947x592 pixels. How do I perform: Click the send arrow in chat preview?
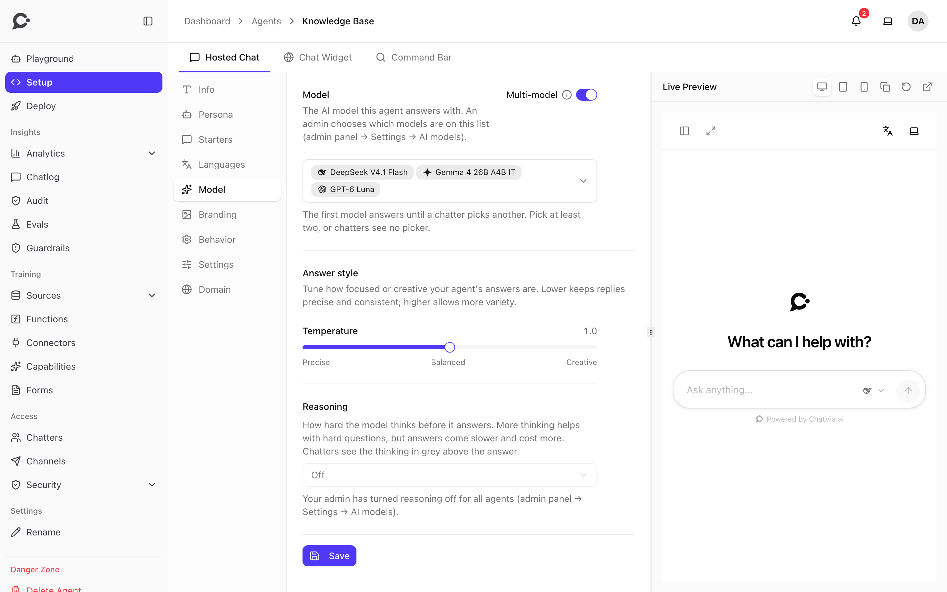[908, 390]
